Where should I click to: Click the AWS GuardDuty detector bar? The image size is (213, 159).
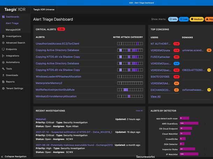[x=189, y=123]
